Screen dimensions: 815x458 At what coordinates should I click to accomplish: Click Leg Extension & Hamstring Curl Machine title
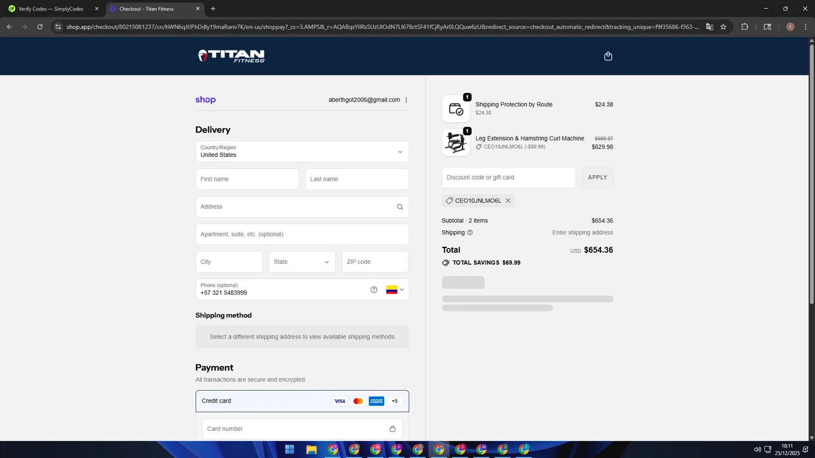click(530, 138)
